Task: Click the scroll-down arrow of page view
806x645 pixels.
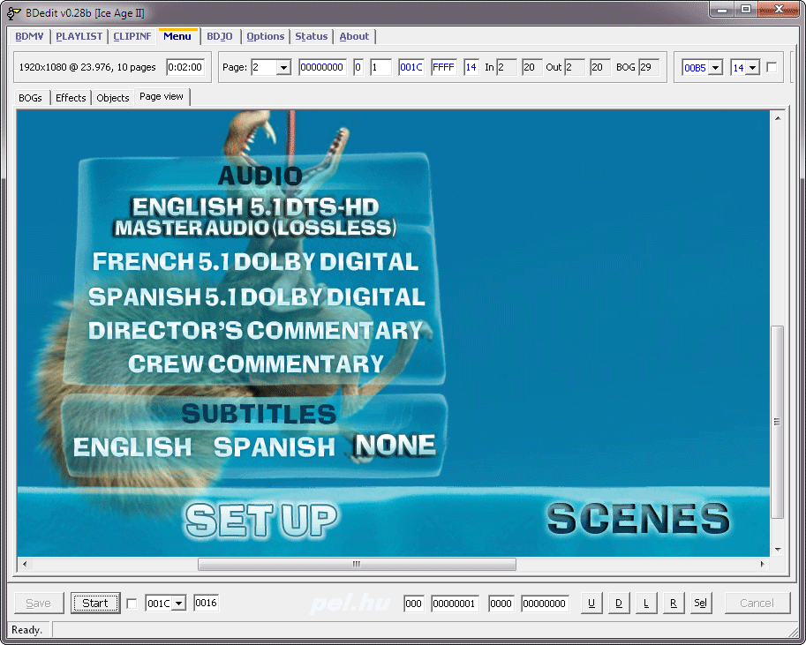Action: pyautogui.click(x=778, y=550)
